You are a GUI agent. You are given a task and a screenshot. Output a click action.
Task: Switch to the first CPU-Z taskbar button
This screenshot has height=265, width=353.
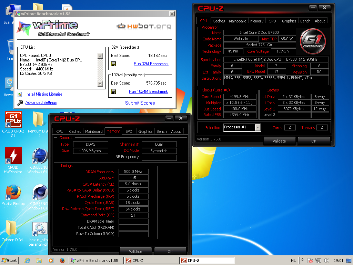click(x=151, y=261)
